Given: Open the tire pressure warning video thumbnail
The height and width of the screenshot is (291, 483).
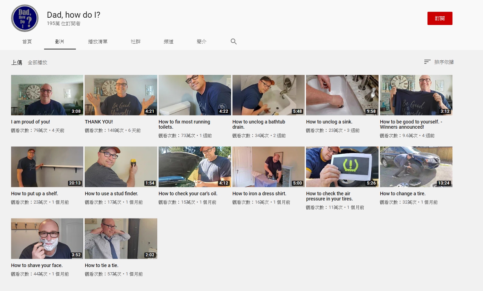Looking at the screenshot, I should [x=342, y=167].
